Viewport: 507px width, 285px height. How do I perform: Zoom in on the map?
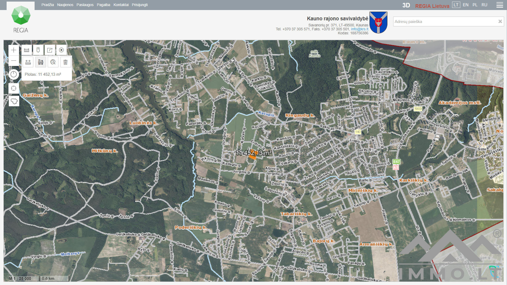click(14, 50)
